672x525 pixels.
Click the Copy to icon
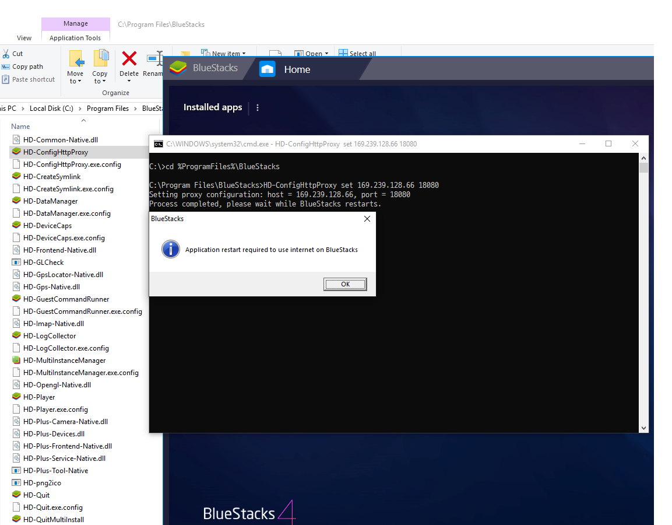click(x=100, y=59)
